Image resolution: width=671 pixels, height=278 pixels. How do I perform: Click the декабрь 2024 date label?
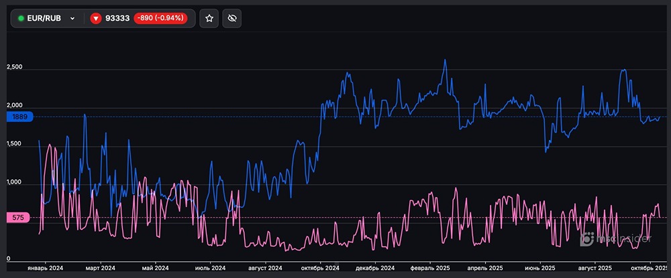(x=375, y=268)
